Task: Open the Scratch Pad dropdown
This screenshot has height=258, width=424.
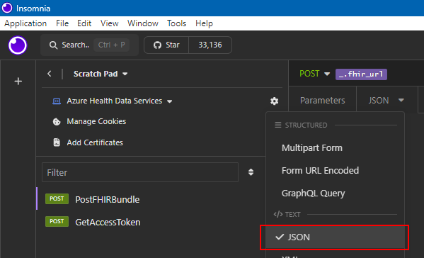Action: [101, 74]
